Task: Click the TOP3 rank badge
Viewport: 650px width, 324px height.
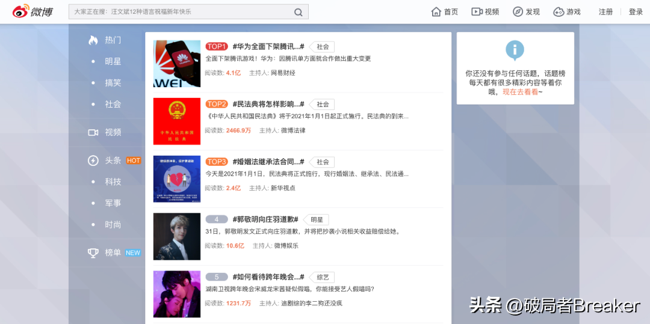Action: point(217,161)
